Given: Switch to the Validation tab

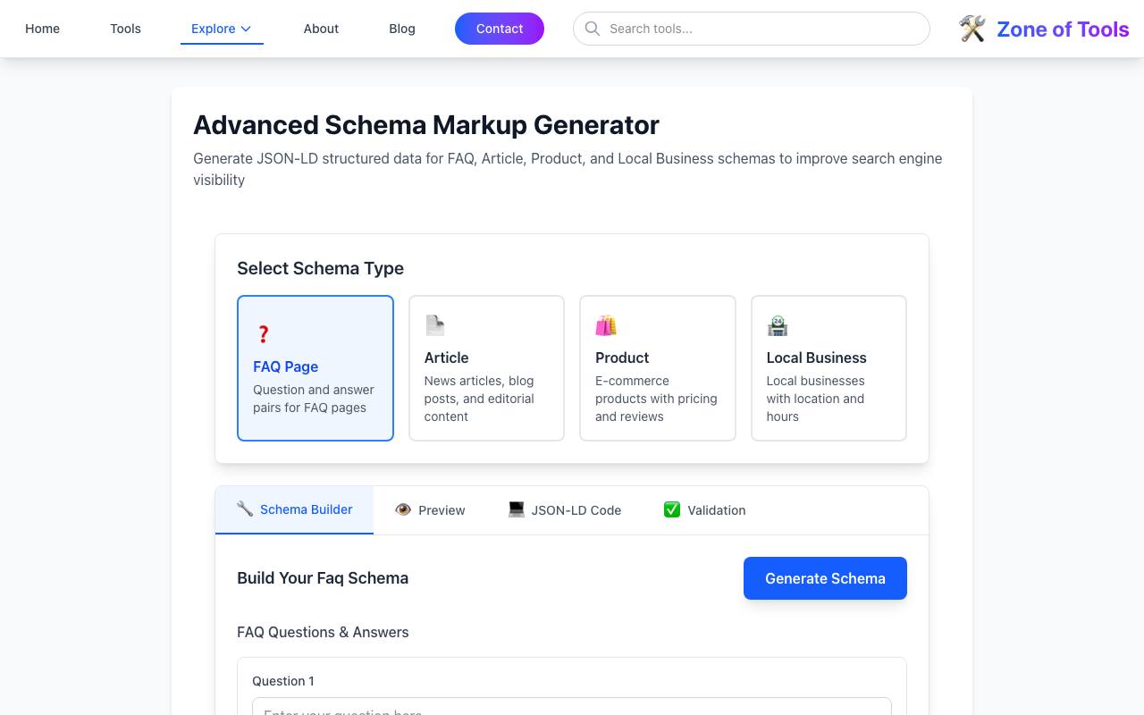Looking at the screenshot, I should (x=705, y=510).
